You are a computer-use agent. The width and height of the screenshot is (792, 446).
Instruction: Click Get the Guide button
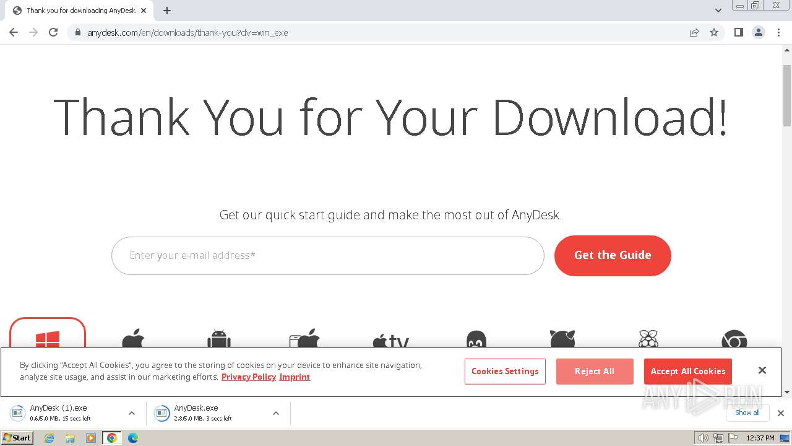pos(613,255)
